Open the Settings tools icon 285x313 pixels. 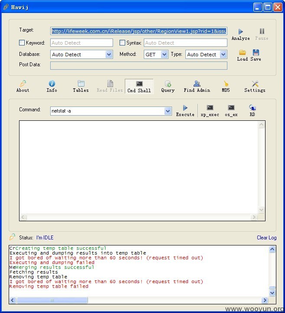[x=255, y=84]
